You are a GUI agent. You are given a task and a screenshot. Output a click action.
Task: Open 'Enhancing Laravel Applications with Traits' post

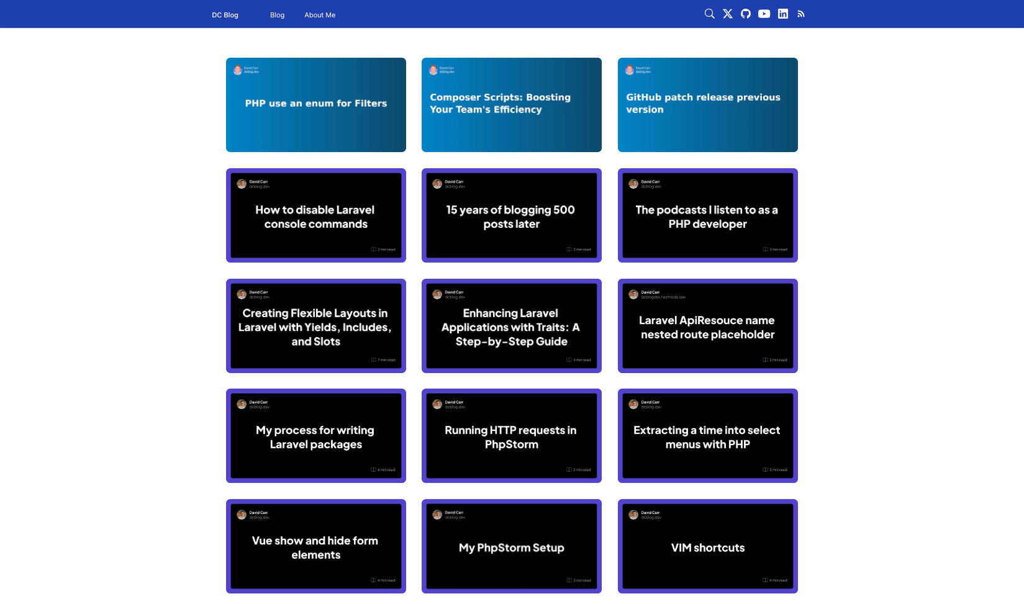click(511, 326)
